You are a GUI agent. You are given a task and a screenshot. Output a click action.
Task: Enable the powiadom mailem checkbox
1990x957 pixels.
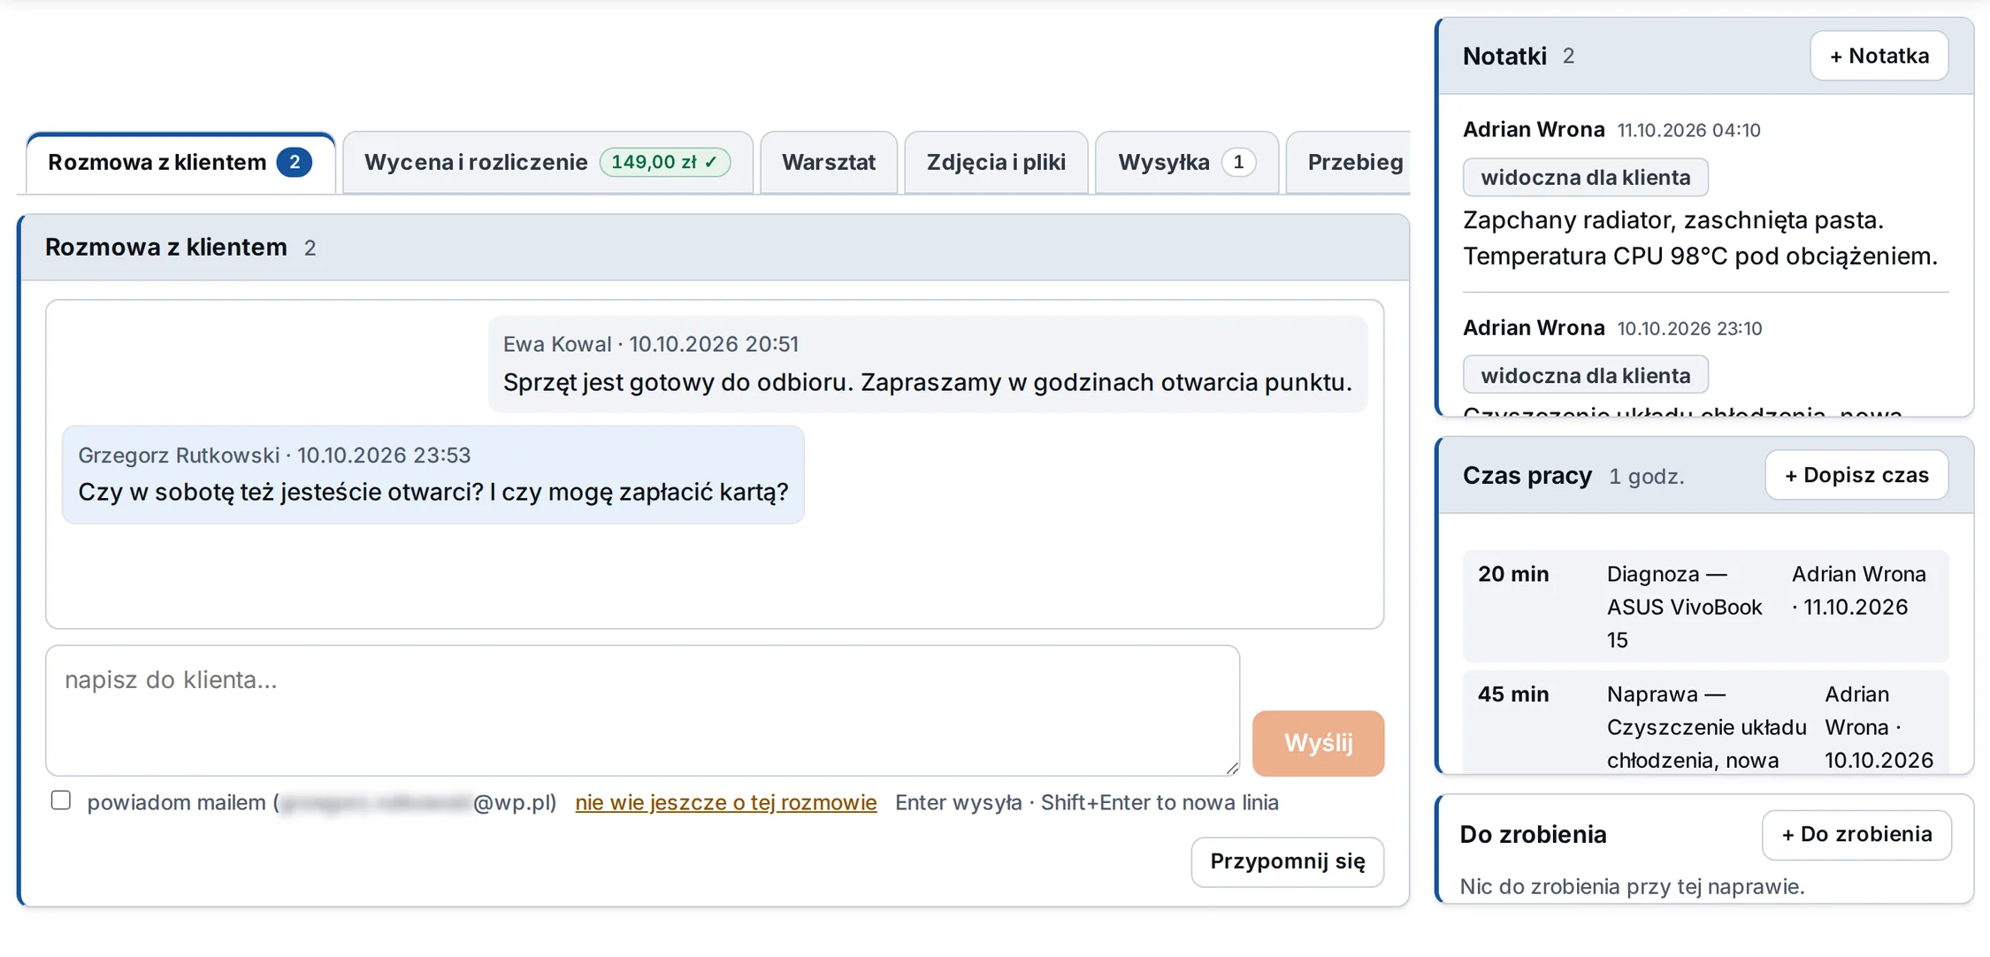[61, 800]
